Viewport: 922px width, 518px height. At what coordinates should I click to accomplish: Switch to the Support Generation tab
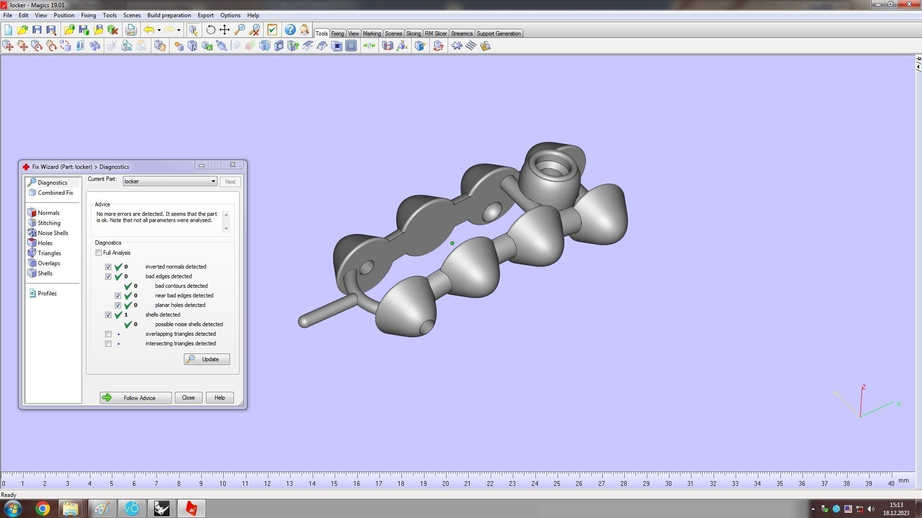point(498,34)
